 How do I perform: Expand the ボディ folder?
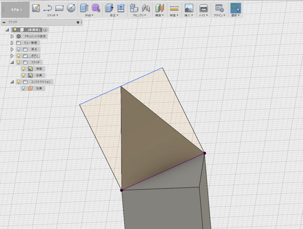pyautogui.click(x=12, y=56)
